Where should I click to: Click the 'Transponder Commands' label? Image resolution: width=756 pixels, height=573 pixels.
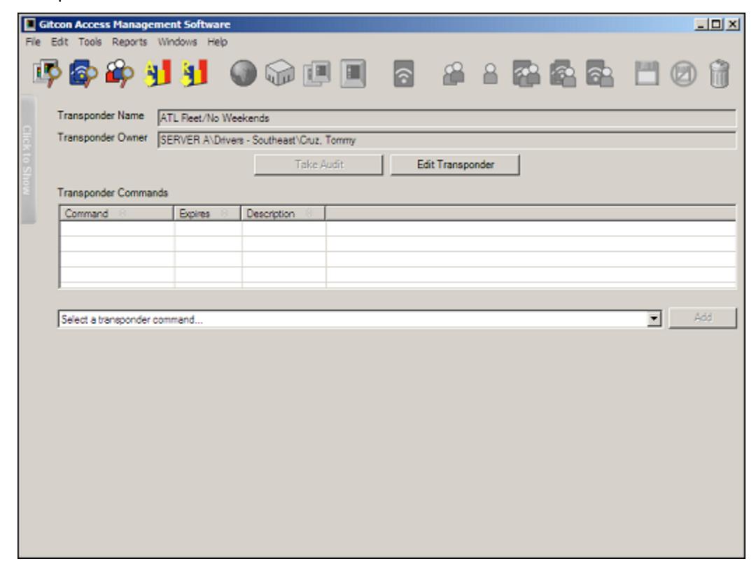[x=113, y=193]
